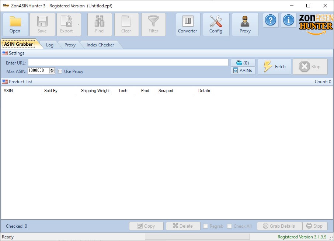The image size is (334, 241).
Task: Open the Proxy agent toolbar icon
Action: pyautogui.click(x=245, y=24)
